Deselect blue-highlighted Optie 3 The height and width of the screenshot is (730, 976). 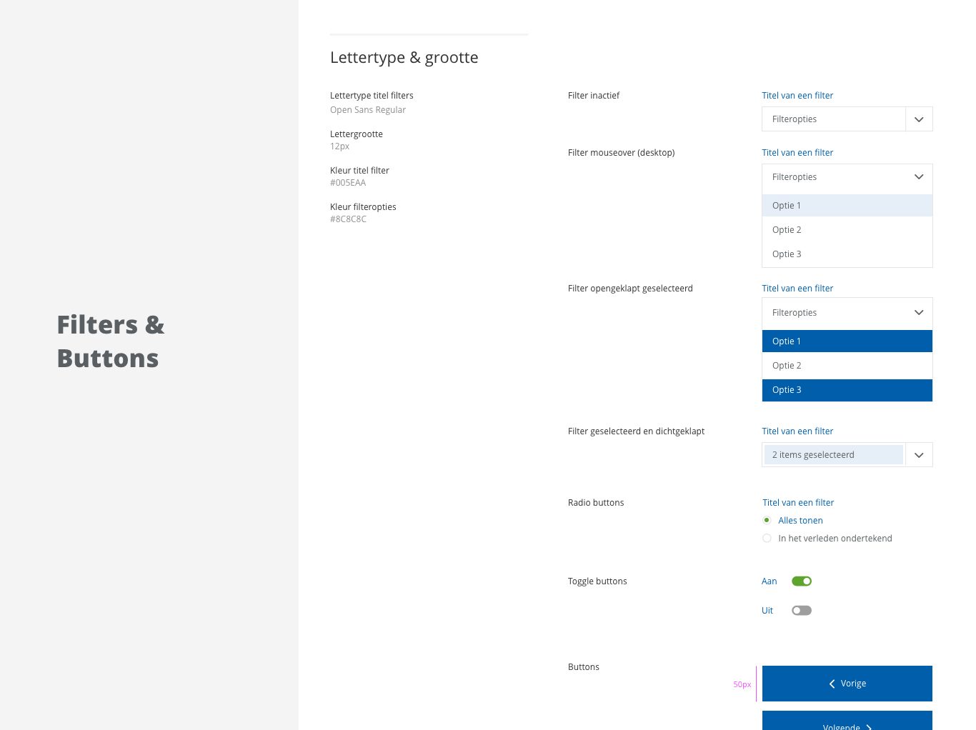pyautogui.click(x=847, y=390)
